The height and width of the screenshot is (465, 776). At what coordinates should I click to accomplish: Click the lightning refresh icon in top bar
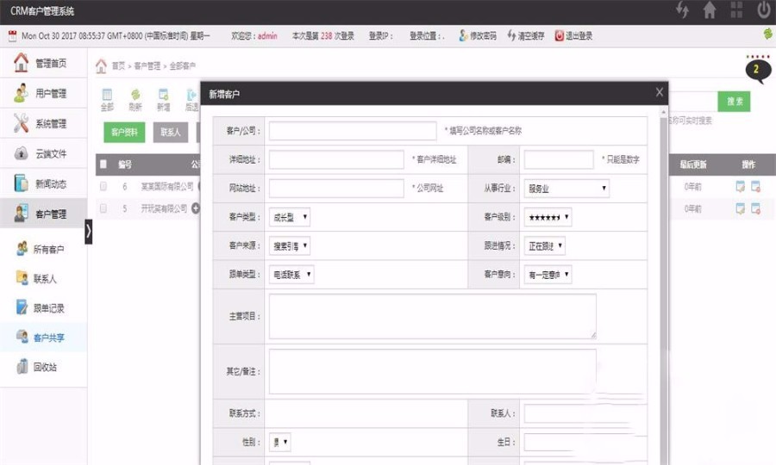coord(683,9)
